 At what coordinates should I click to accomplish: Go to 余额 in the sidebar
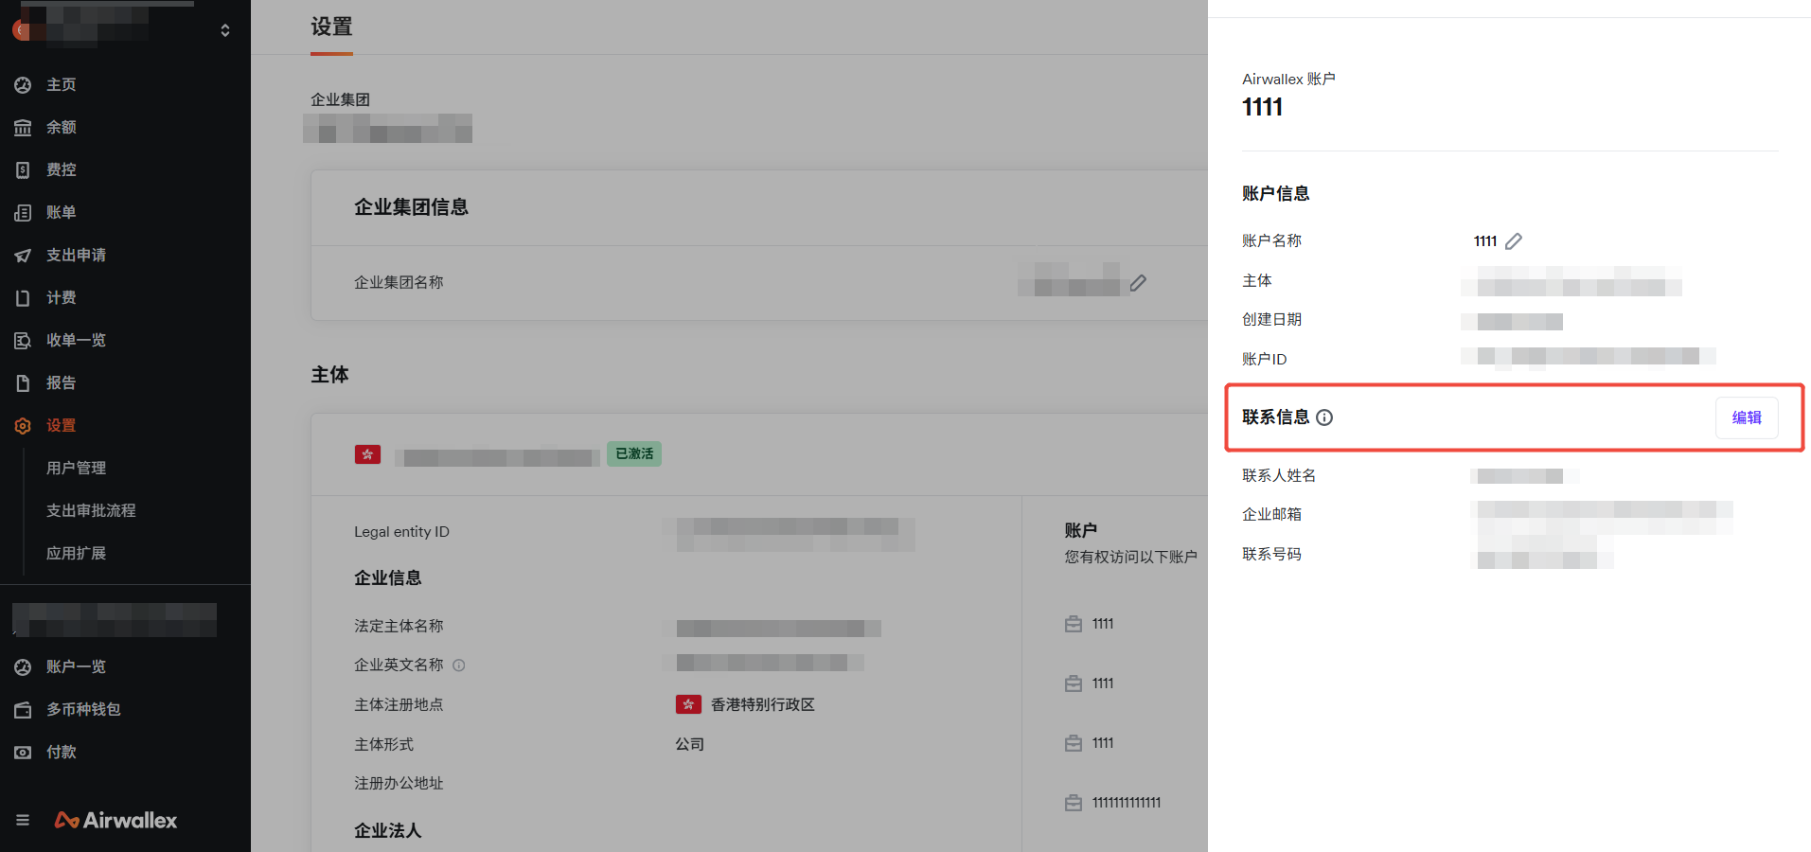(x=61, y=128)
